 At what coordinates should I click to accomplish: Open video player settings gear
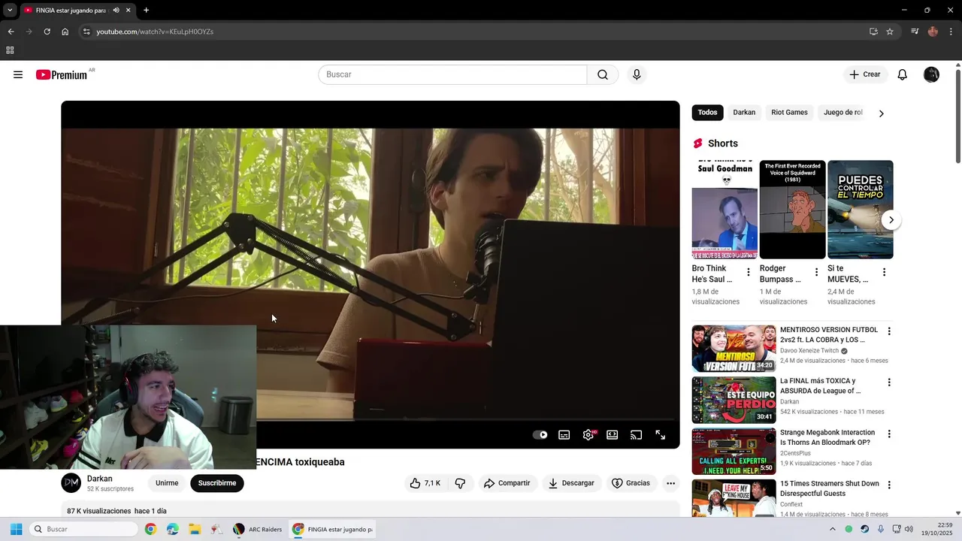(588, 435)
